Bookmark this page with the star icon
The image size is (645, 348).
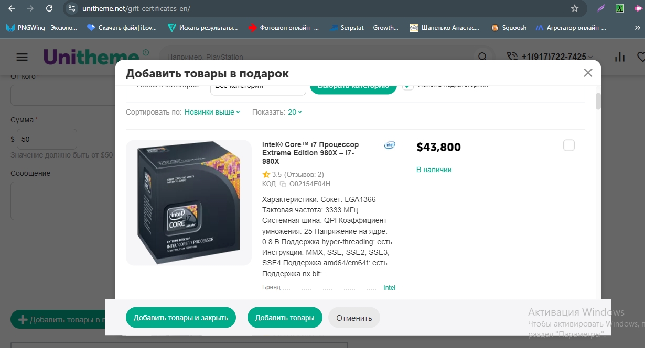575,8
